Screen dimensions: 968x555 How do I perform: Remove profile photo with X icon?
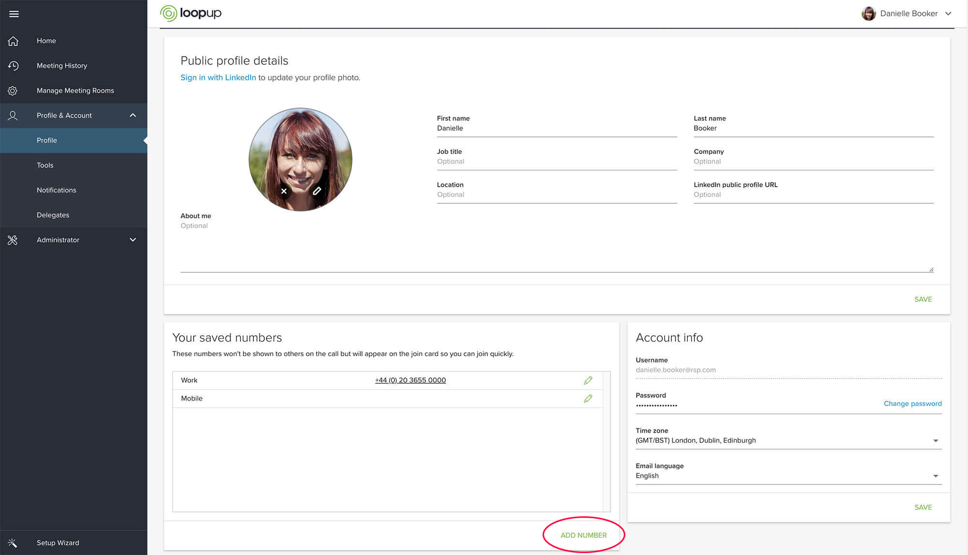(284, 191)
